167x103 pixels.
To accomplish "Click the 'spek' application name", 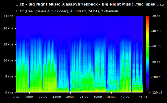I will tap(151, 4).
